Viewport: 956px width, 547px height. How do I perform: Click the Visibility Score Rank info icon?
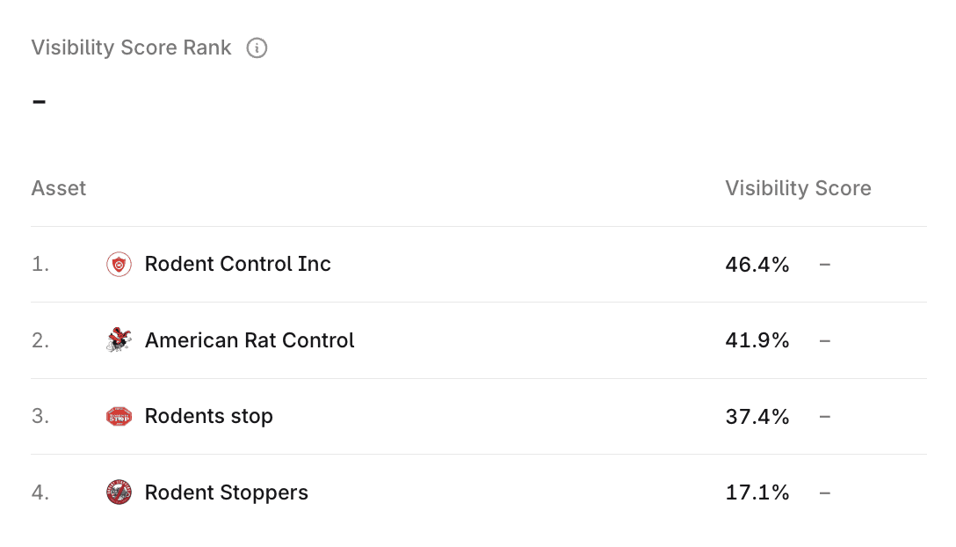pyautogui.click(x=257, y=48)
